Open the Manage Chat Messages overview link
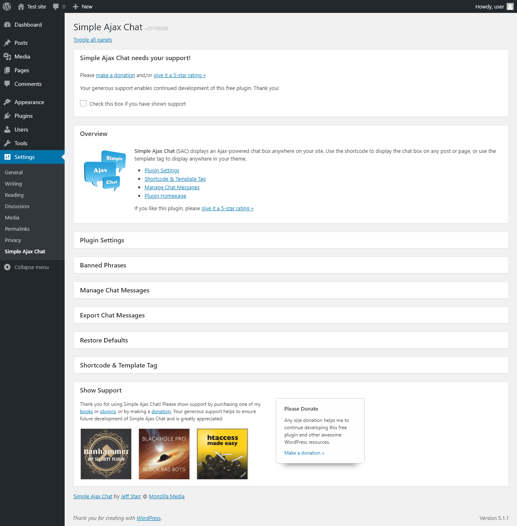517x526 pixels. coord(172,187)
